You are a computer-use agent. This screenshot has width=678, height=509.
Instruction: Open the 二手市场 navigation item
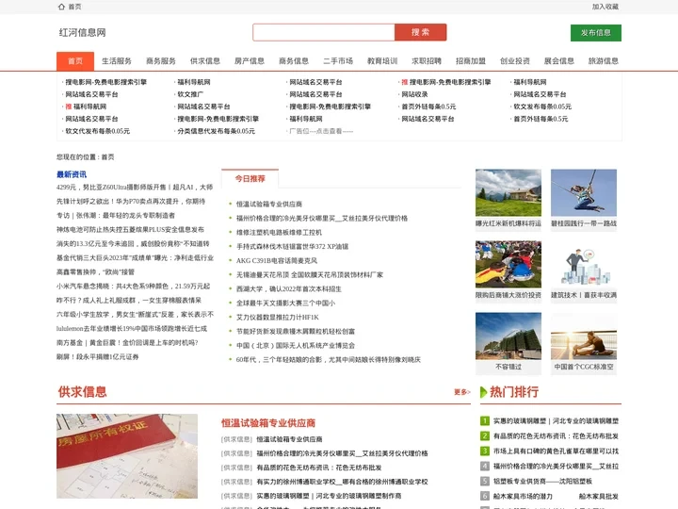click(338, 61)
